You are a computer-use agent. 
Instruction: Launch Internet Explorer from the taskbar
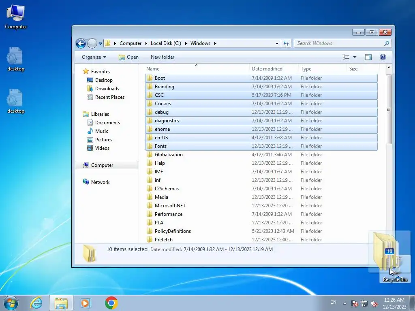pos(36,303)
